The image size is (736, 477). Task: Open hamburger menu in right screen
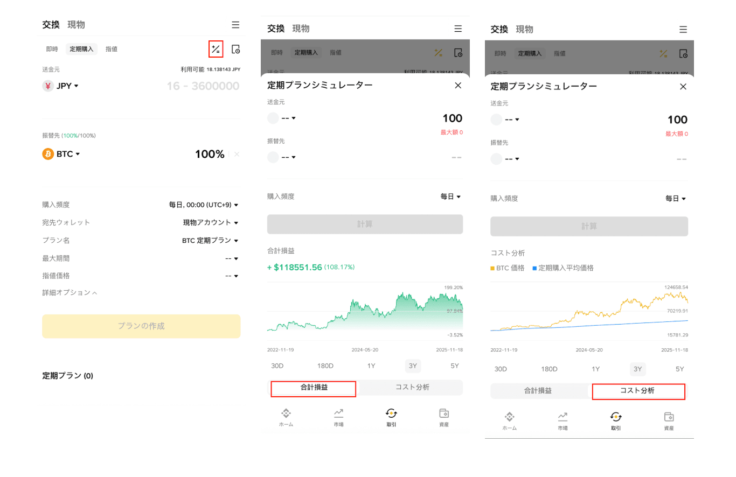[x=683, y=30]
